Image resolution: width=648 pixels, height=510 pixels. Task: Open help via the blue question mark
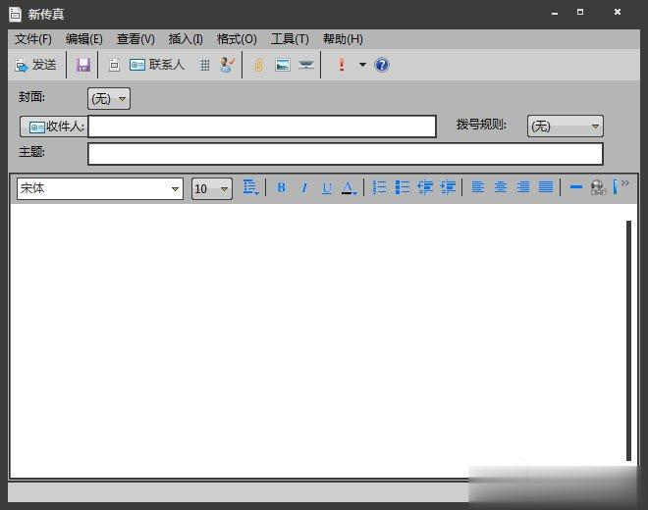pyautogui.click(x=382, y=65)
